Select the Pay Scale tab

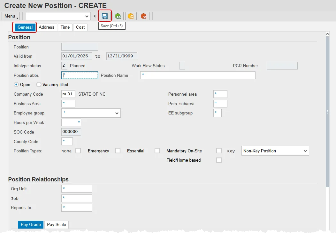(x=57, y=225)
